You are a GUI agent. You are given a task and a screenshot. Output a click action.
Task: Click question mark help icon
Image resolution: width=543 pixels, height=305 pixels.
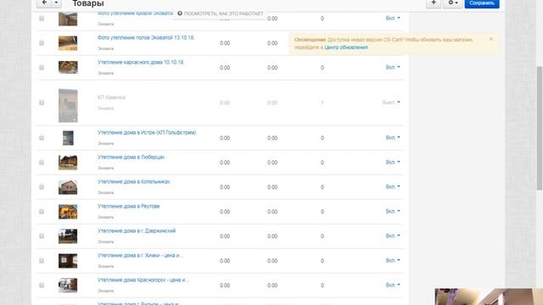point(180,14)
